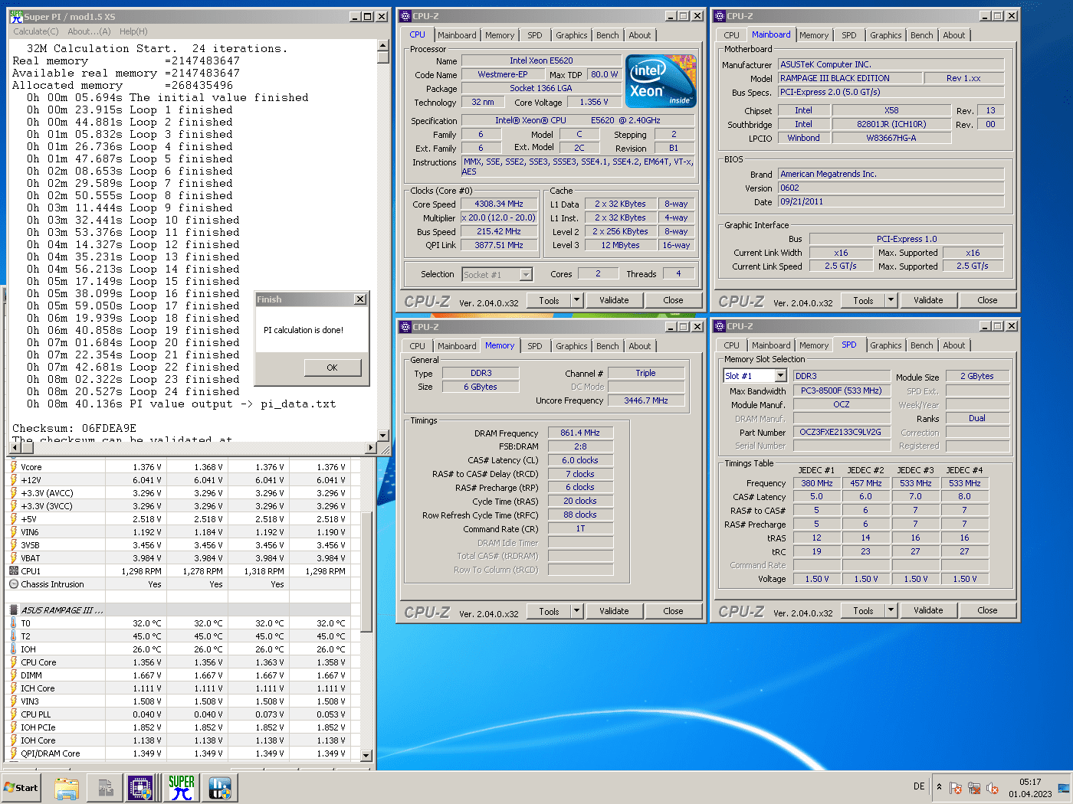This screenshot has width=1073, height=804.
Task: Open Calculate(C) menu in Super PI
Action: point(36,31)
